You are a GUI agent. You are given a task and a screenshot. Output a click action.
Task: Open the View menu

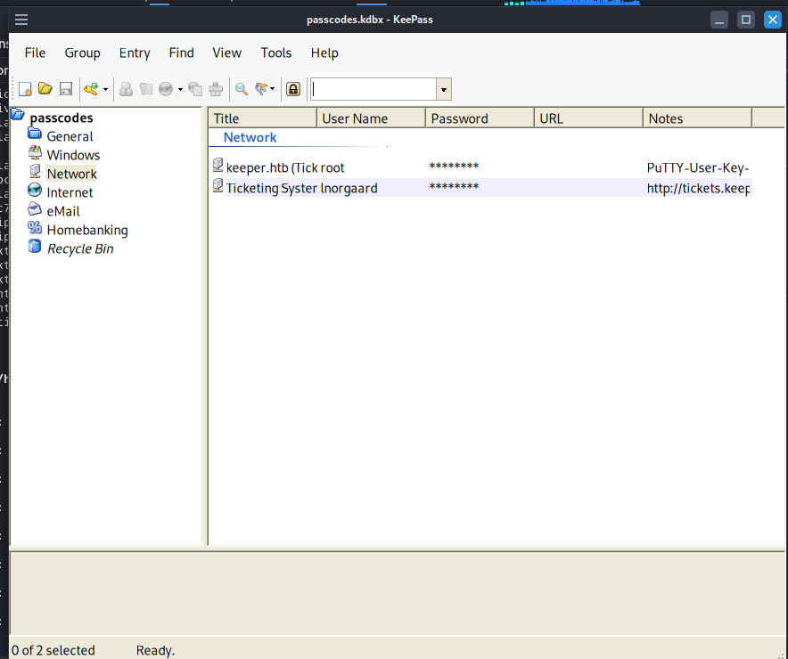[x=226, y=53]
